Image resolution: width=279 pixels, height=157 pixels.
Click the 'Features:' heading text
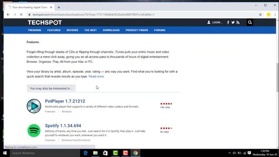point(33,42)
